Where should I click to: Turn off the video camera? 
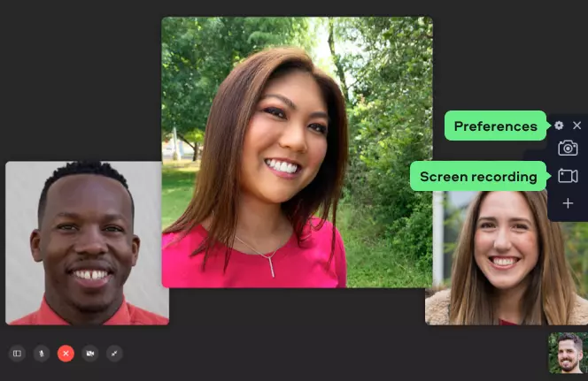pos(90,354)
